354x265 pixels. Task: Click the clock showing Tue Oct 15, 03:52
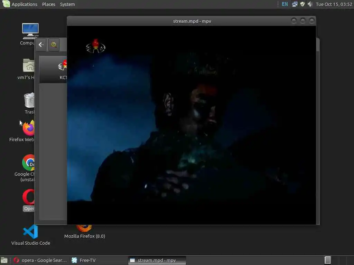tap(334, 4)
